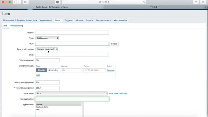Click the New application field
This screenshot has height=117, width=208.
pos(72,99)
